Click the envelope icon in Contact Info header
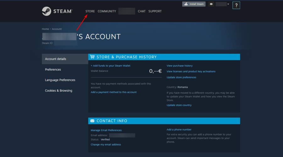The image size is (283, 157). click(92, 121)
